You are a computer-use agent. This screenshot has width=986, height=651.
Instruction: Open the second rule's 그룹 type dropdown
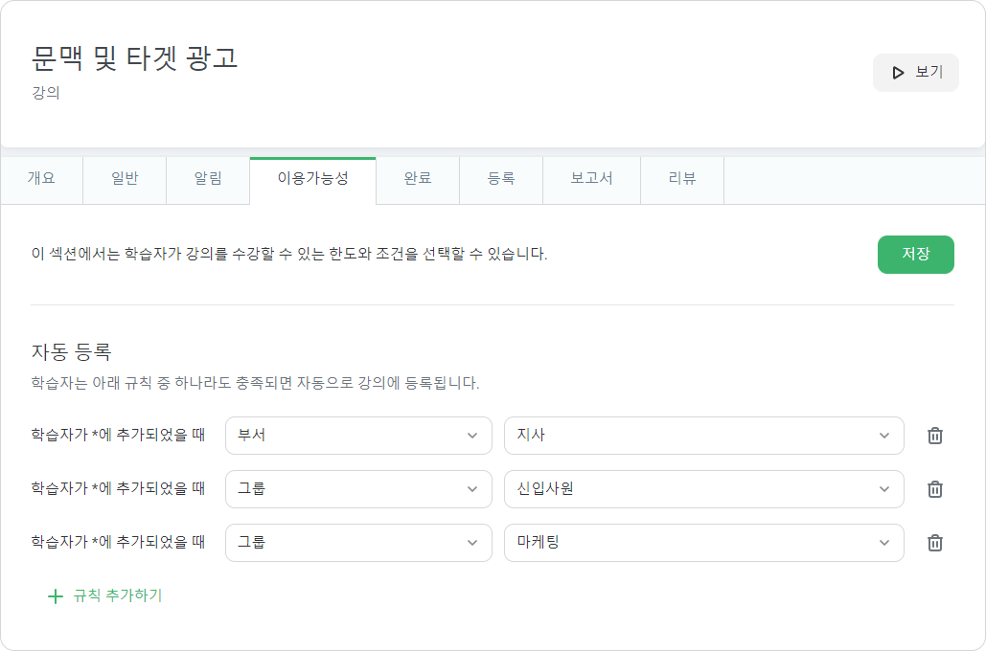pyautogui.click(x=358, y=489)
